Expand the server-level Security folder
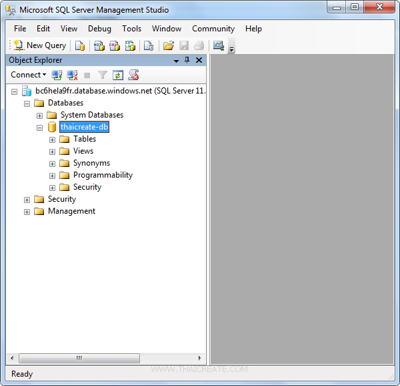Screen dimensions: 400x386 point(27,200)
